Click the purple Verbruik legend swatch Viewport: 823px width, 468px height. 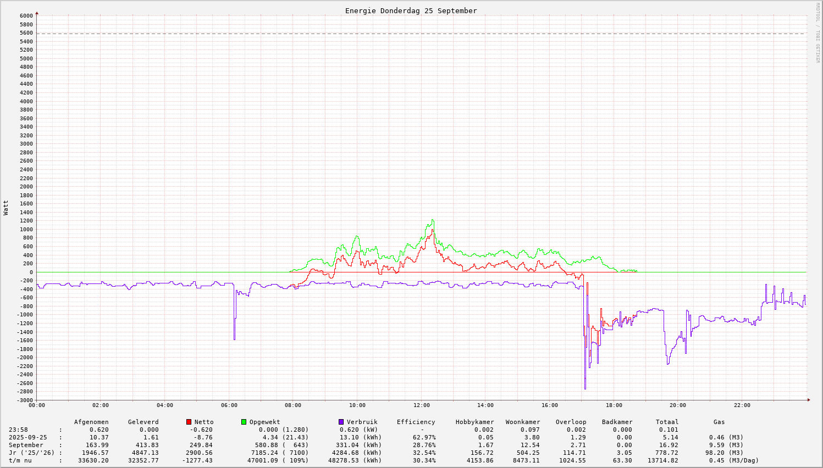coord(341,422)
